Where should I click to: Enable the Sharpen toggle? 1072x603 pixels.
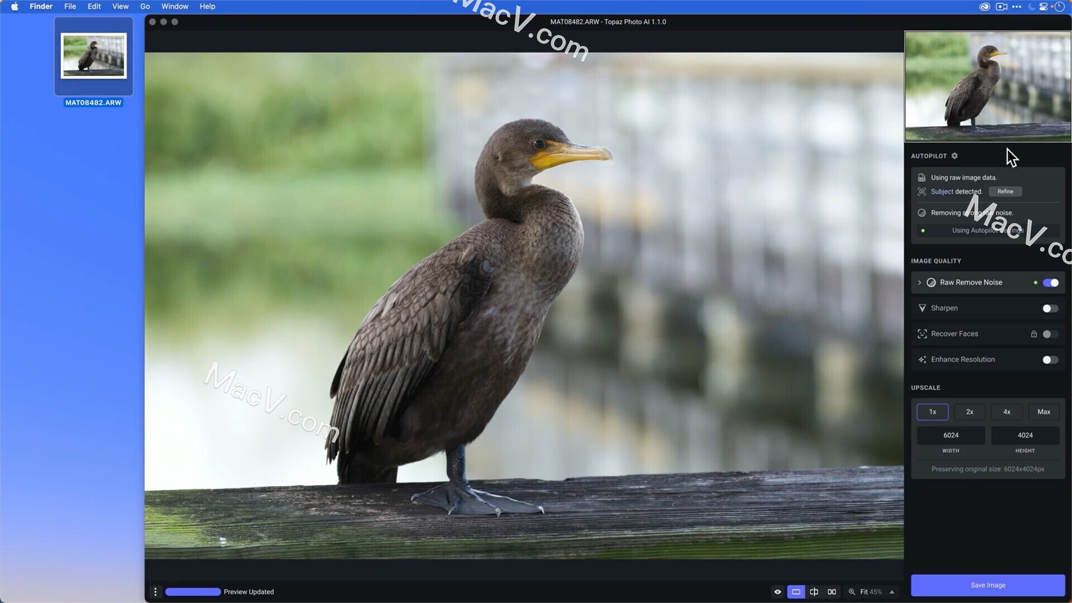(x=1050, y=308)
